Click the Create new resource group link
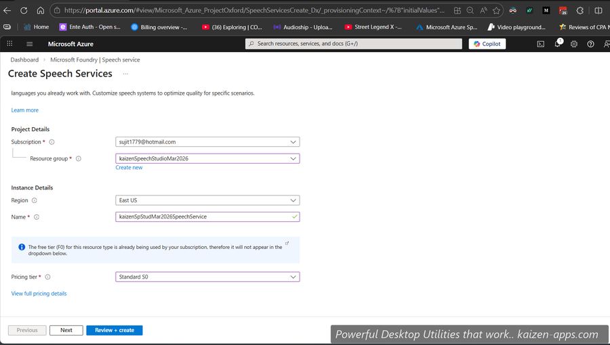This screenshot has width=610, height=345. [129, 168]
